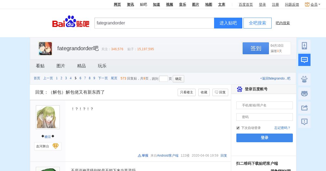Click the Baidu Tieba logo

71,22
